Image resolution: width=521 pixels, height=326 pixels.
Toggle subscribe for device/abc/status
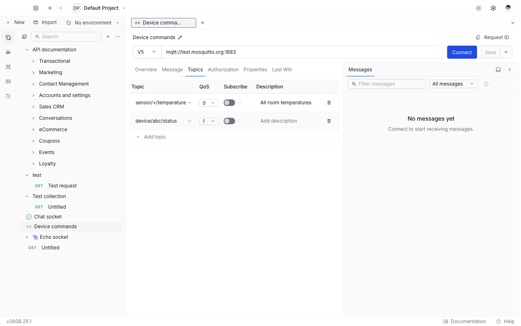point(230,121)
